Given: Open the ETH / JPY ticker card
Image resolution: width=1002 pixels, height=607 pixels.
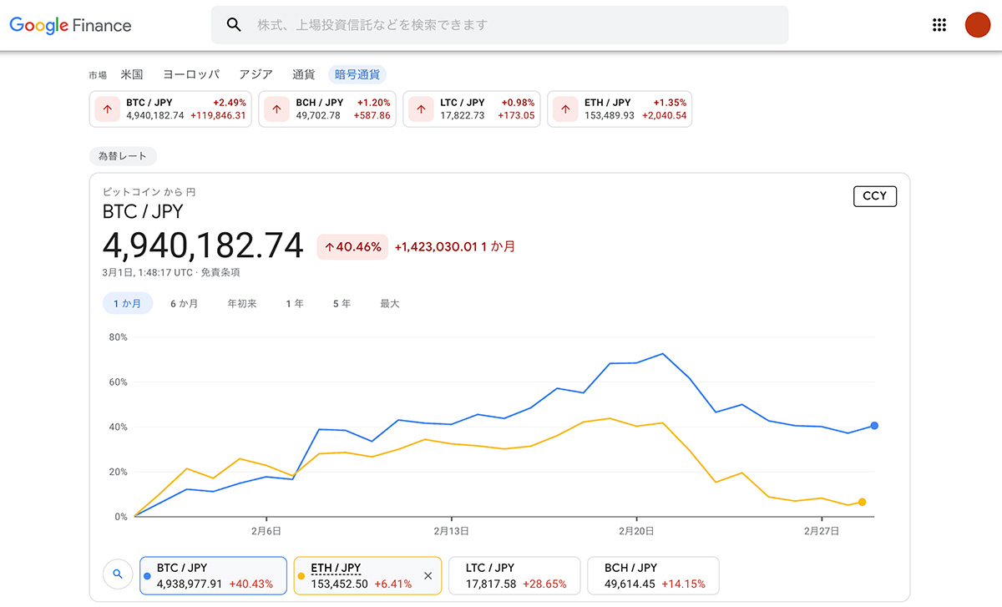Looking at the screenshot, I should (620, 109).
